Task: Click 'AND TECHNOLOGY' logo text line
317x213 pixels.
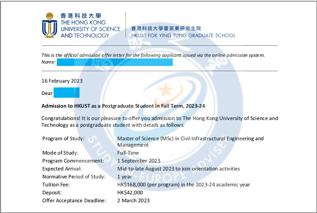Action: (x=85, y=35)
